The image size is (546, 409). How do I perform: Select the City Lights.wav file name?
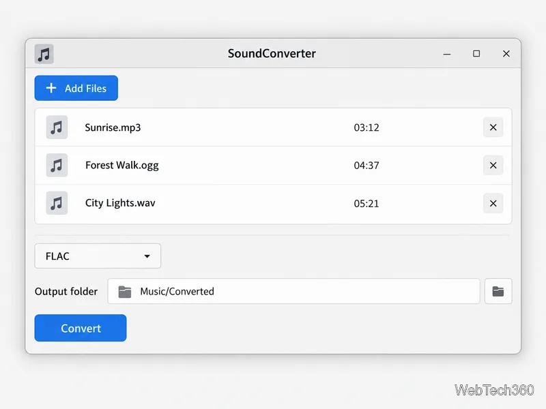coord(120,203)
